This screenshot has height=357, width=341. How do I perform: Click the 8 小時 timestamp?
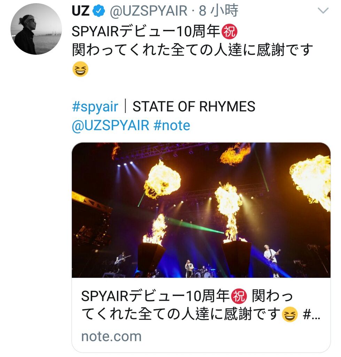tap(219, 11)
